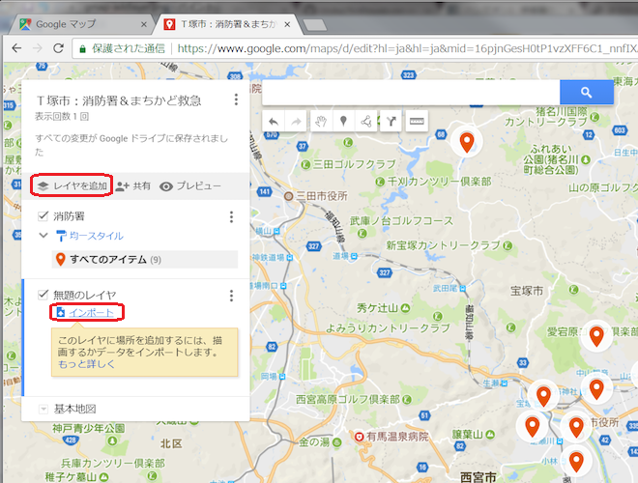
Task: Click the browser forward arrow
Action: (x=38, y=48)
